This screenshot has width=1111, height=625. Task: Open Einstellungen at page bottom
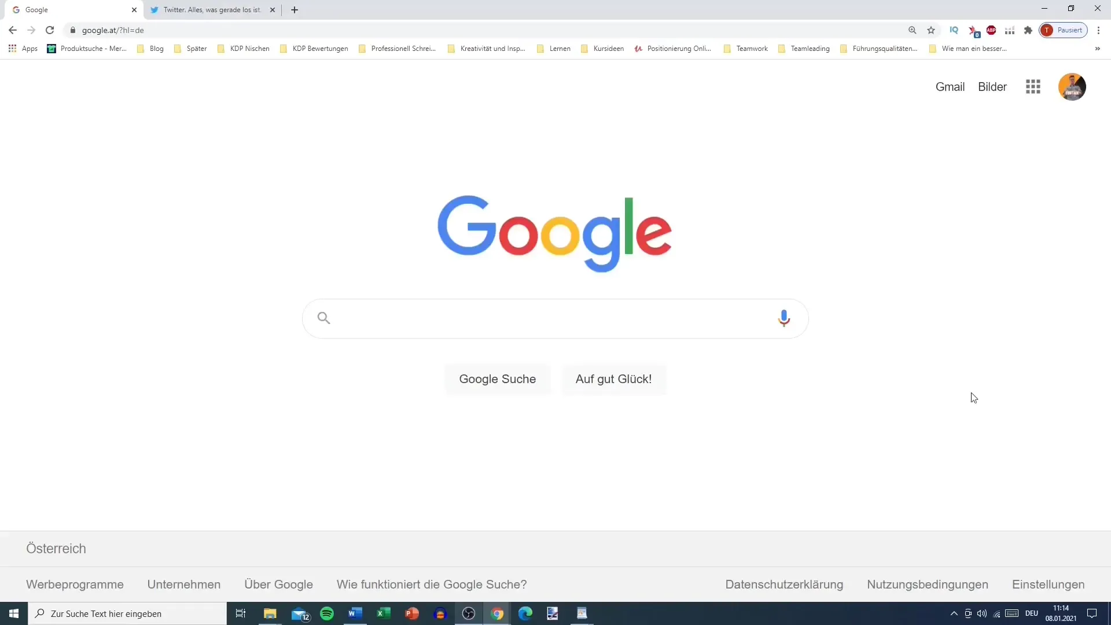tap(1049, 584)
